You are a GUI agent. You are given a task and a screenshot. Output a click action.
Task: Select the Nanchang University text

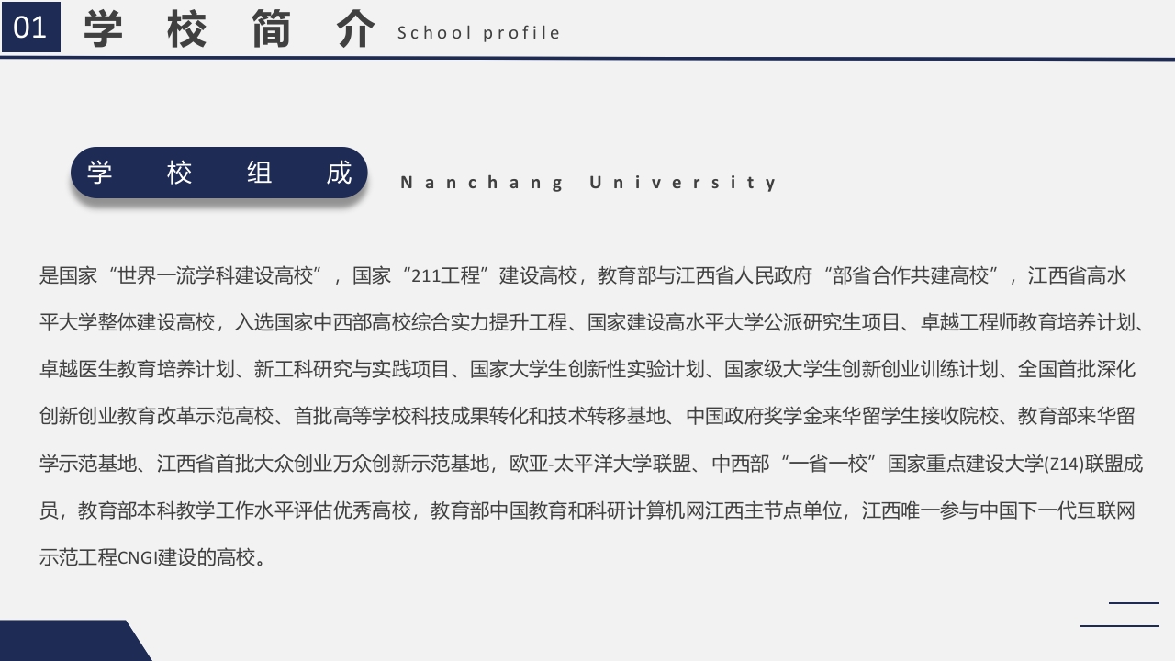tap(588, 183)
